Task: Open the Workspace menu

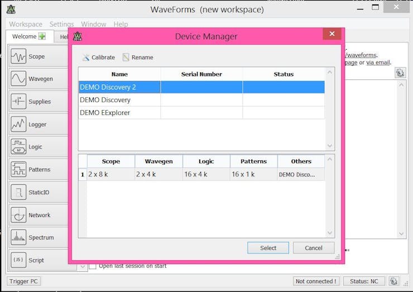Action: click(26, 24)
